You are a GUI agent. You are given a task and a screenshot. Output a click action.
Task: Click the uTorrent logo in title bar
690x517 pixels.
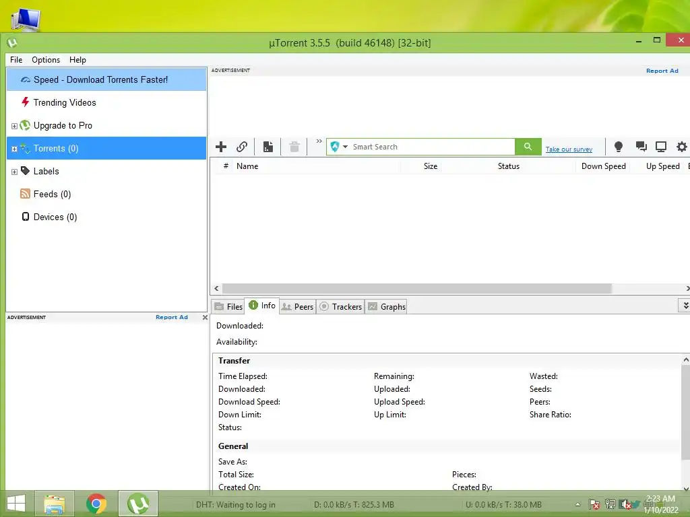(x=12, y=42)
